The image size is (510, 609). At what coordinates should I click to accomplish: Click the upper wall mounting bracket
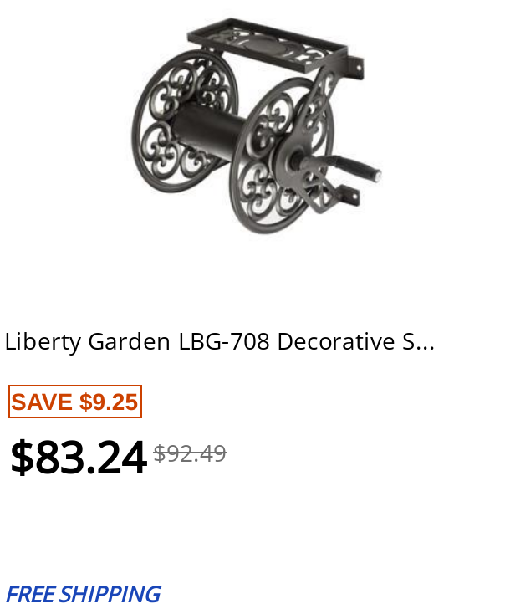point(355,69)
